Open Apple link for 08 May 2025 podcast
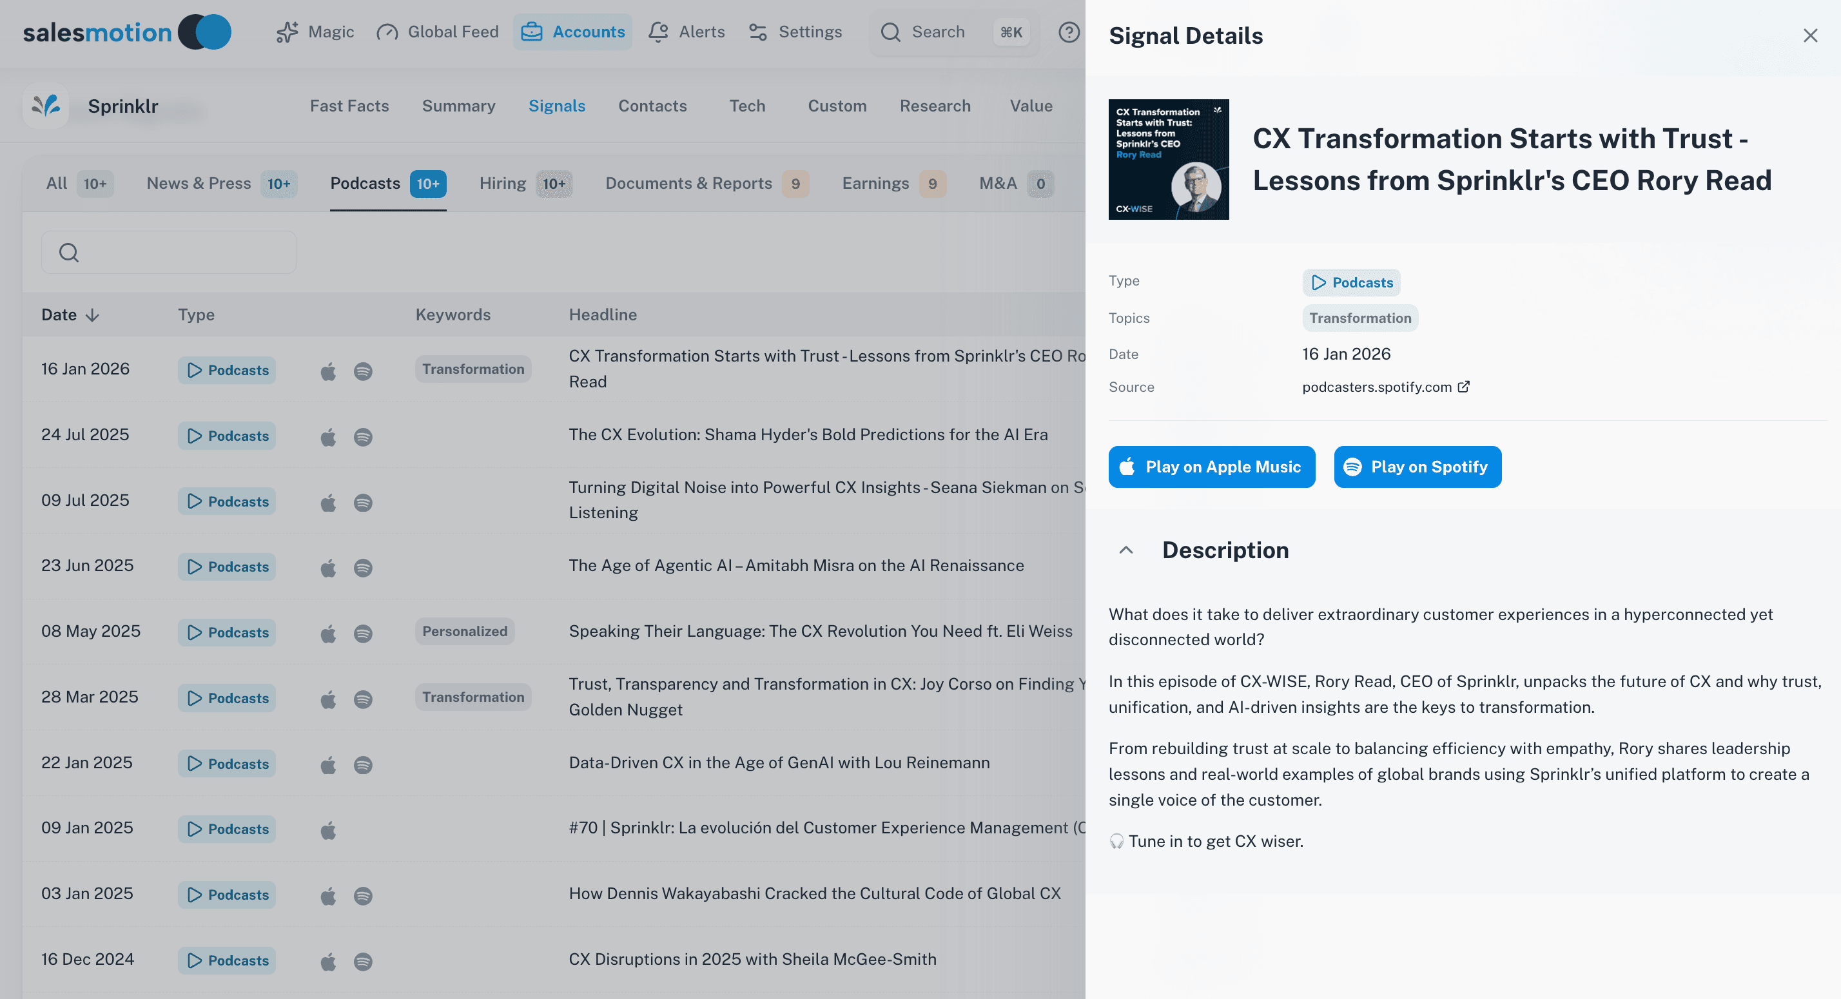Screen dimensions: 1841x999 [328, 633]
